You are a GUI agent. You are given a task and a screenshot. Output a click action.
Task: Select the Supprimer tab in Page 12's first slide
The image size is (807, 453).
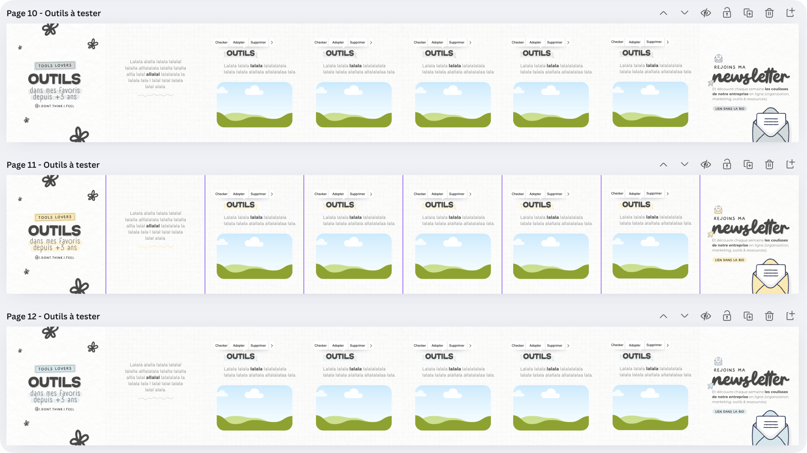click(x=258, y=345)
